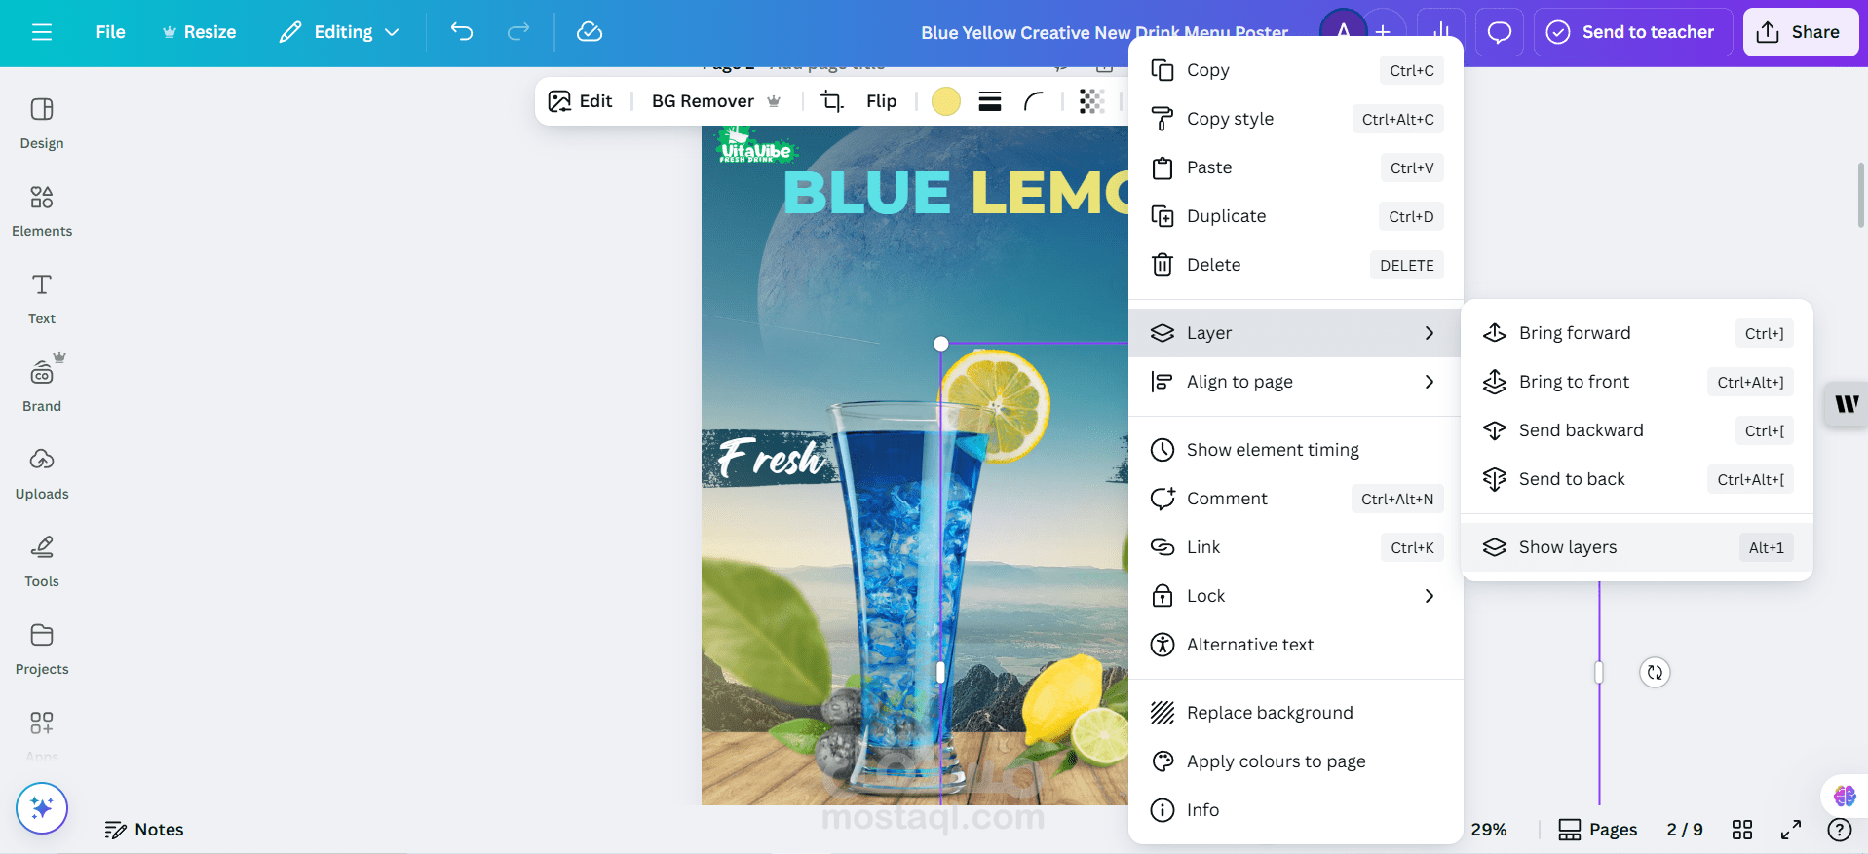Screen dimensions: 1868x854
Task: Open the Pages view button
Action: [x=1598, y=830]
